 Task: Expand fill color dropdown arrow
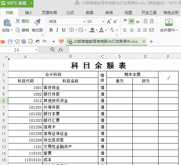97,30
